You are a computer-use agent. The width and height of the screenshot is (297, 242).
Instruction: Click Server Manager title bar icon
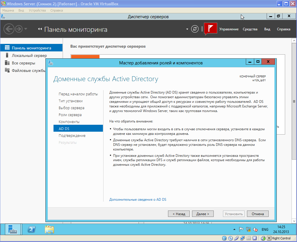3,17
